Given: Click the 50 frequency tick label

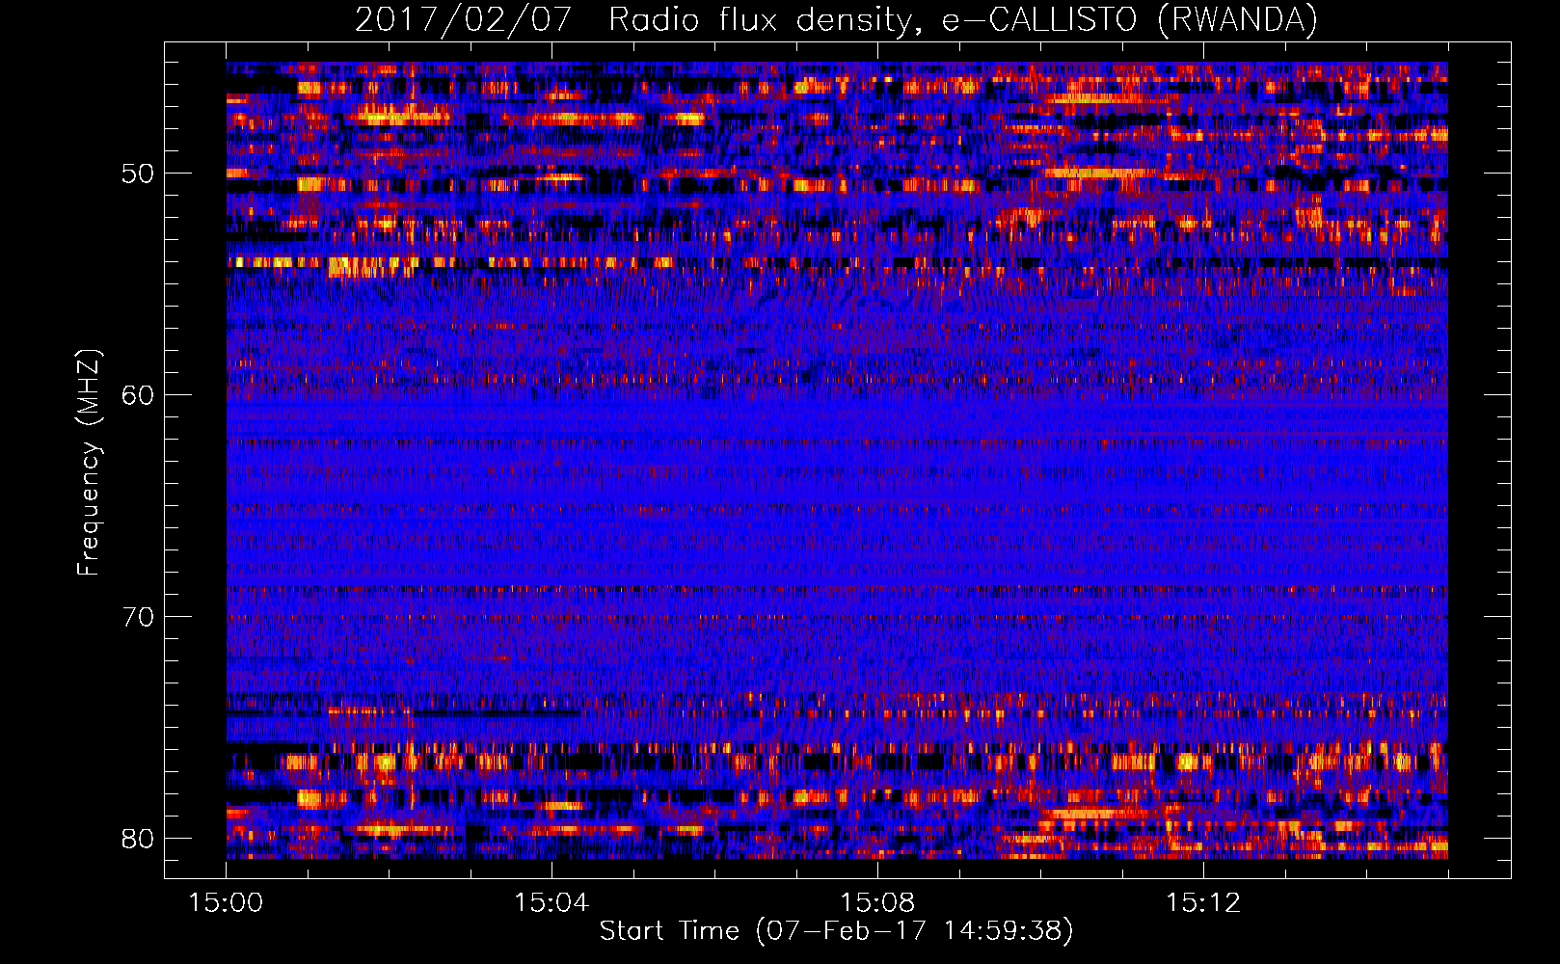Looking at the screenshot, I should click(x=138, y=174).
